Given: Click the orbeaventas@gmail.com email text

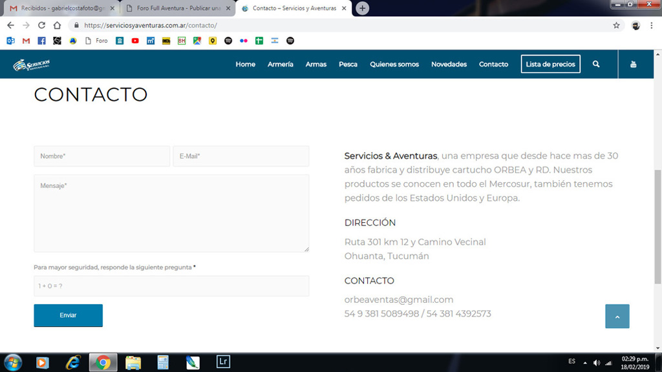Looking at the screenshot, I should click(399, 300).
